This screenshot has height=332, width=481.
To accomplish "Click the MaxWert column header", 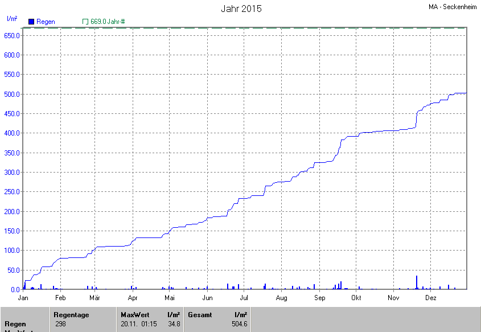I will (x=134, y=315).
